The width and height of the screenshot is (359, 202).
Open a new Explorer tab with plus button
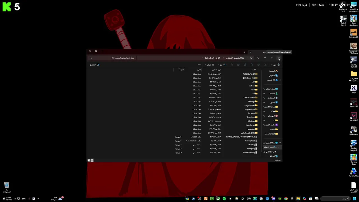coord(244,52)
